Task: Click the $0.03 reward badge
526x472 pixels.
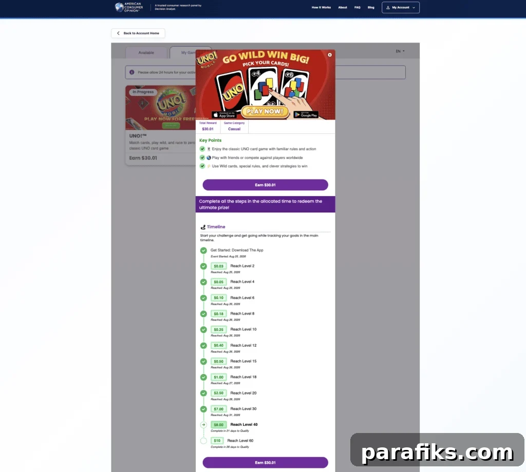Action: point(219,266)
